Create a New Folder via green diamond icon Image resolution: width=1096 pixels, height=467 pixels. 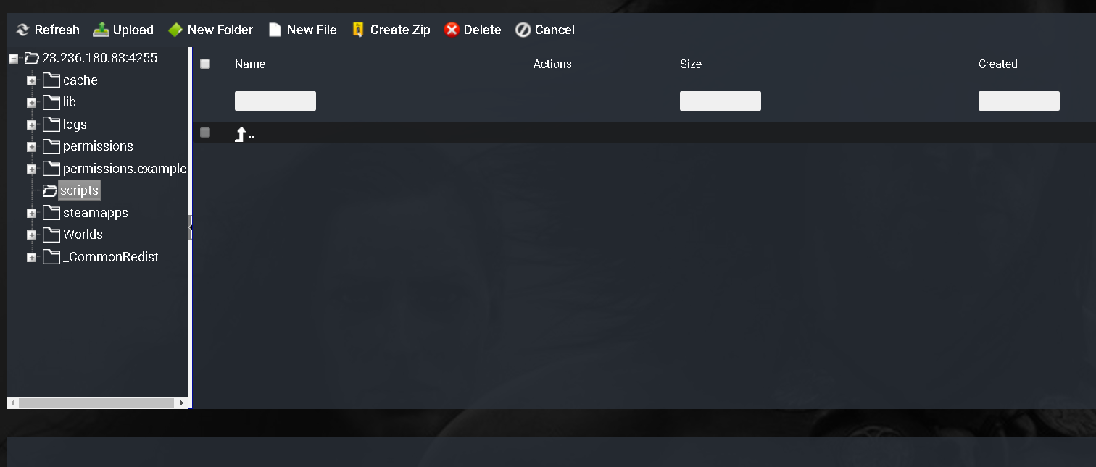coord(175,30)
